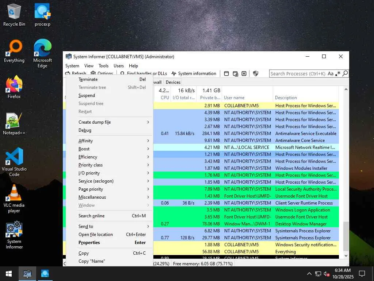Choose Terminate from the context menu
374x281 pixels.
(110, 79)
